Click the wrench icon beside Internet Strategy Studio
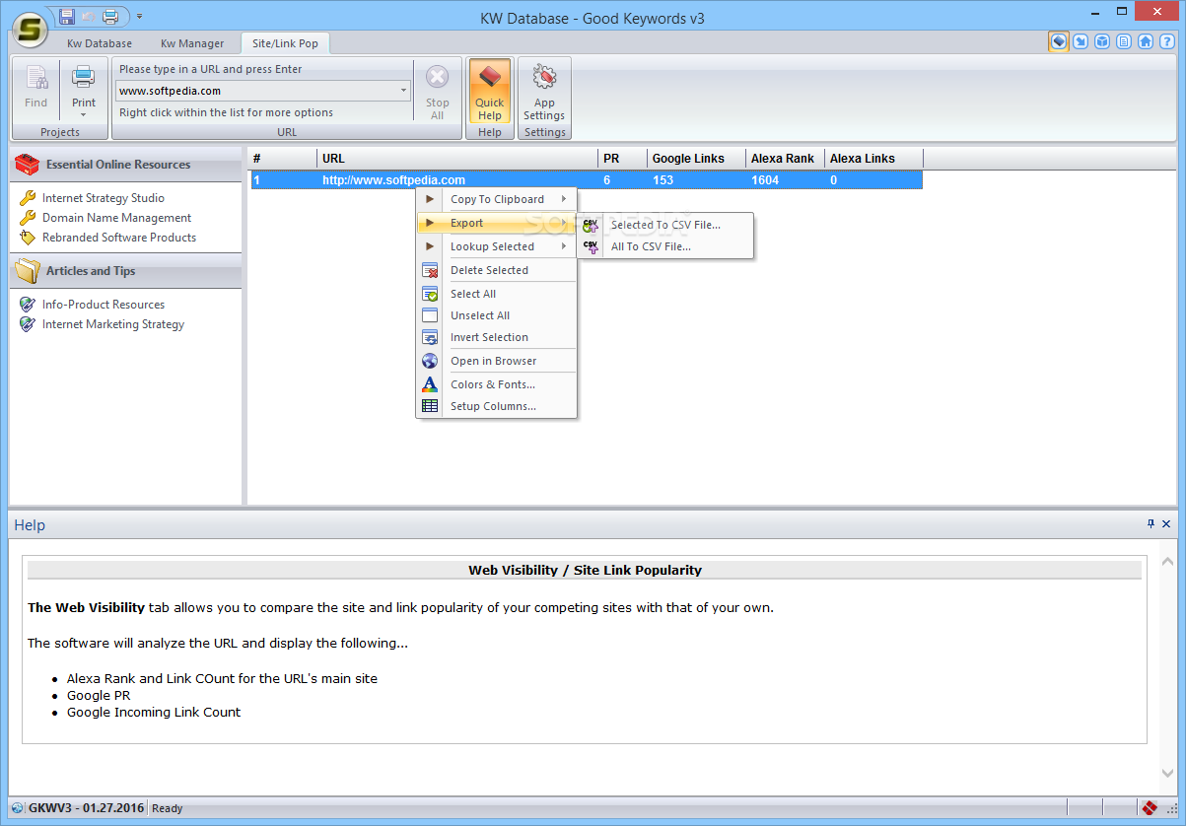Image resolution: width=1186 pixels, height=826 pixels. pyautogui.click(x=28, y=198)
